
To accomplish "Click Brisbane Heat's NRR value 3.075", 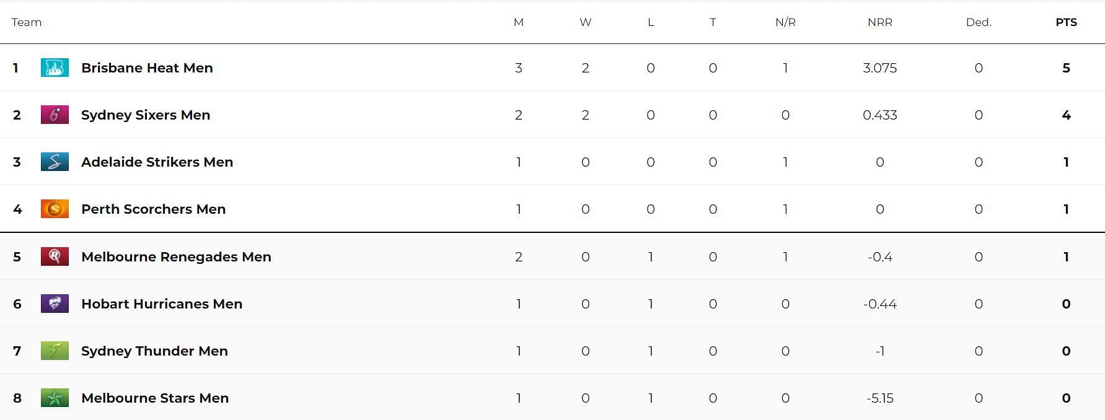I will click(880, 68).
